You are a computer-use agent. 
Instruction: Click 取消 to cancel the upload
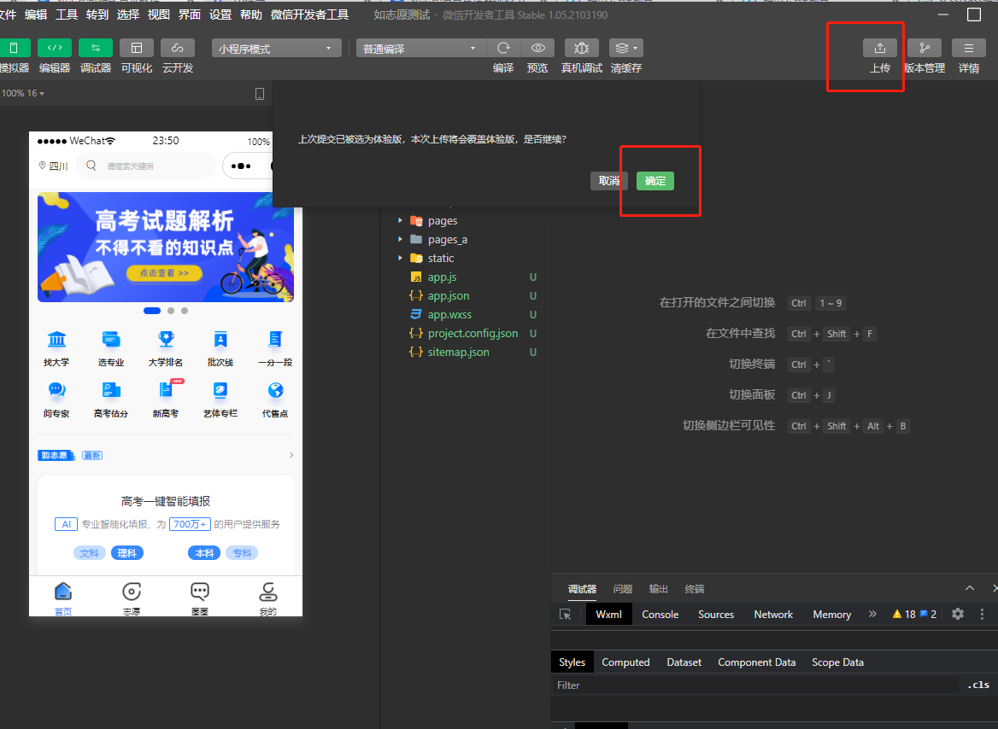point(609,181)
